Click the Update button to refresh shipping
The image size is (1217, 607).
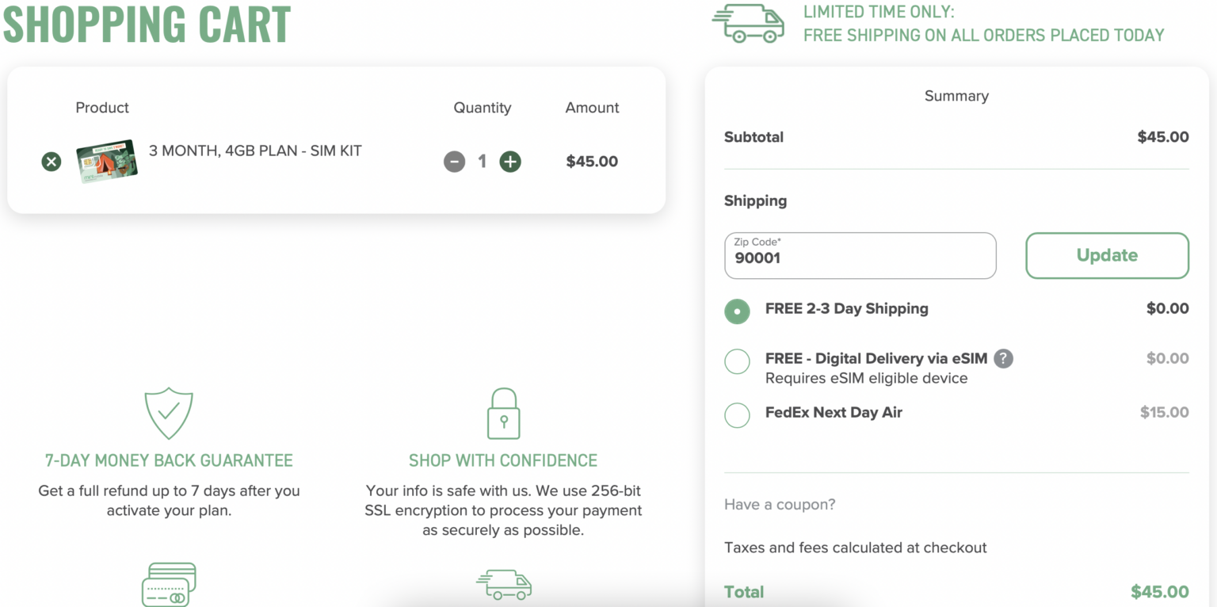(x=1106, y=255)
